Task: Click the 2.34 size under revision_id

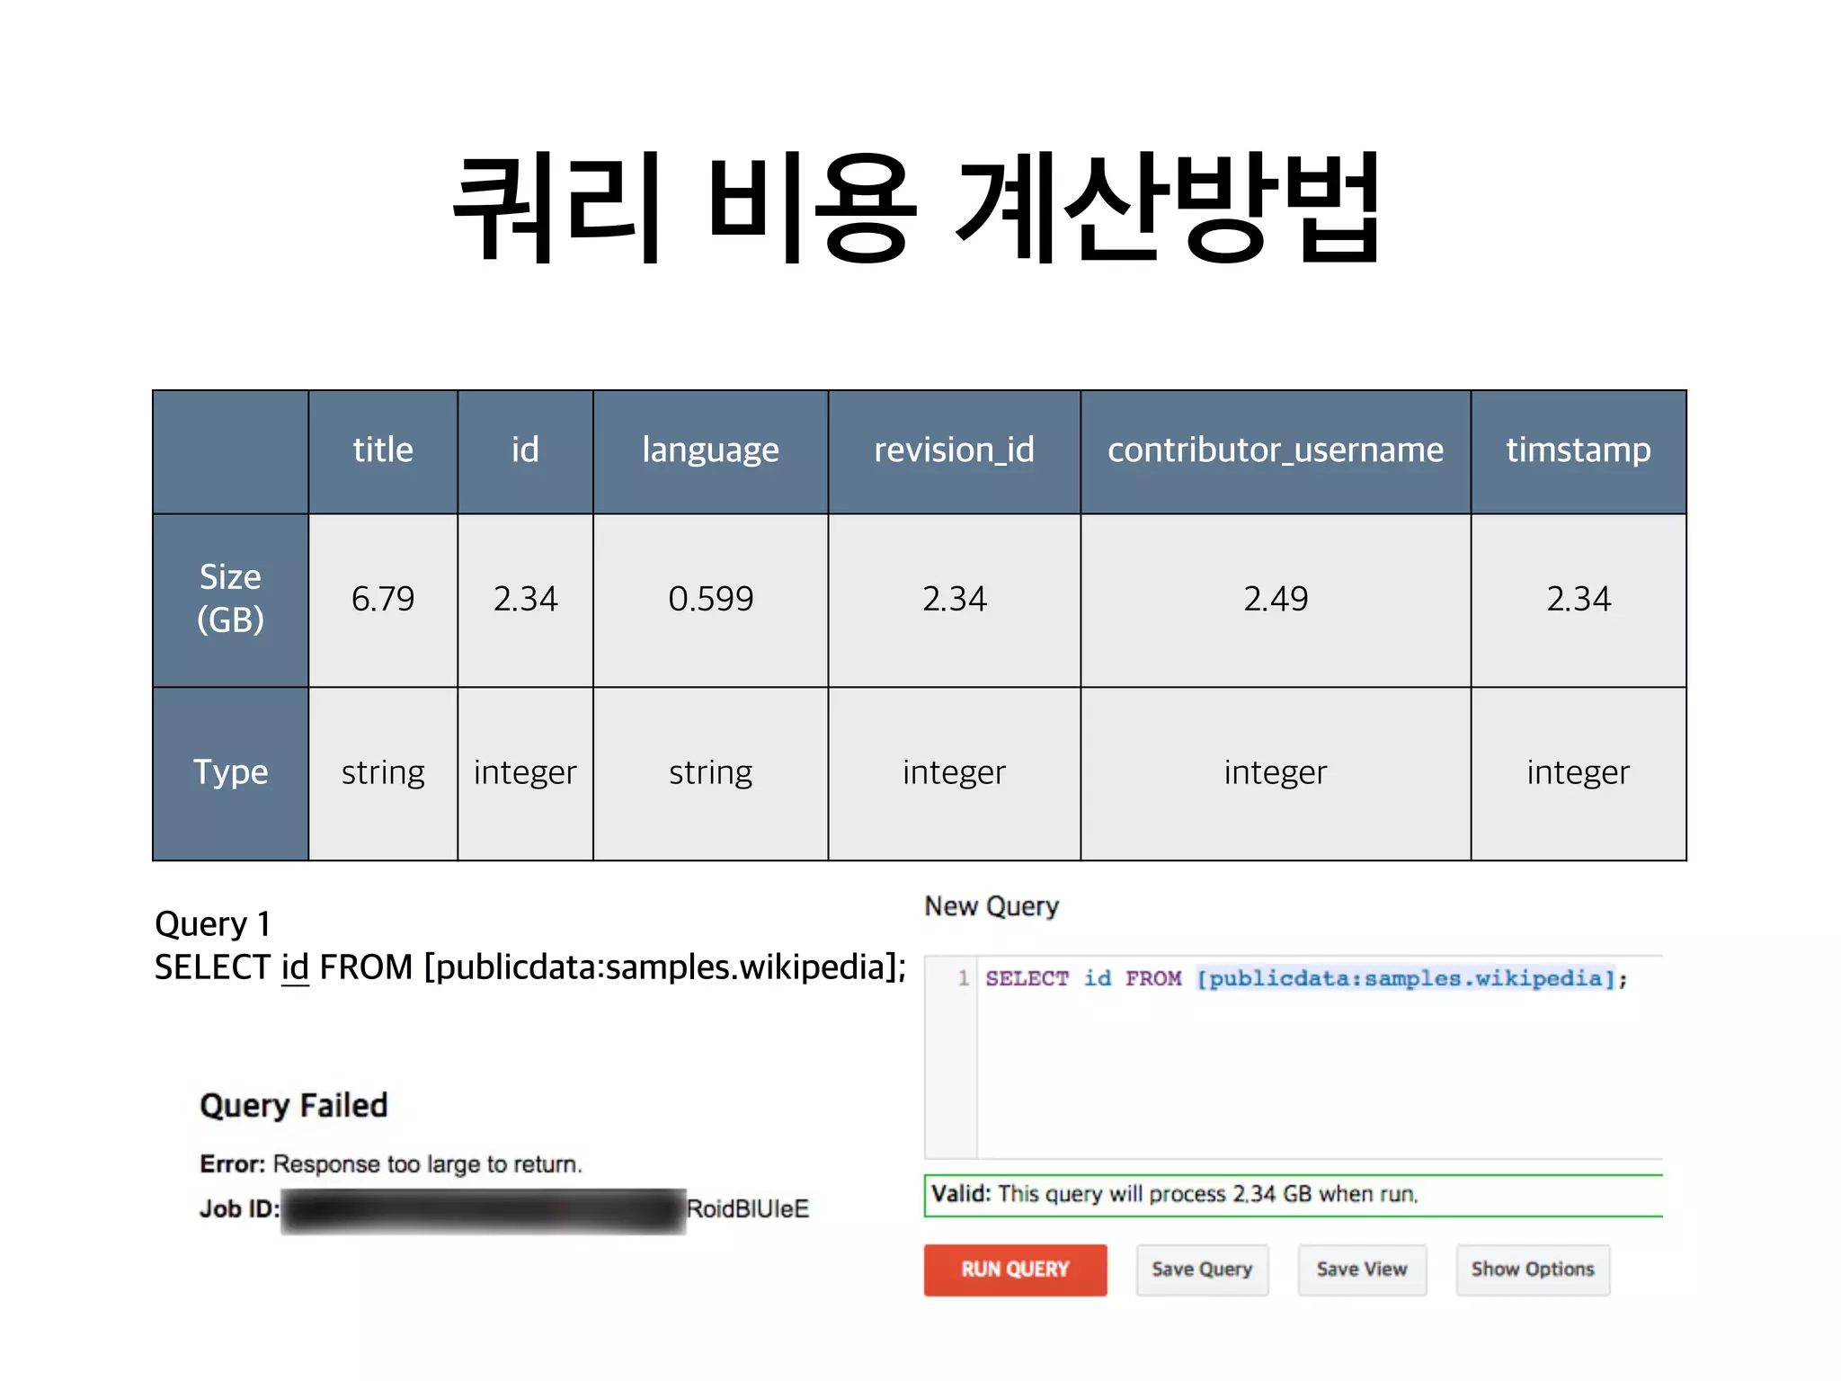Action: click(x=954, y=599)
